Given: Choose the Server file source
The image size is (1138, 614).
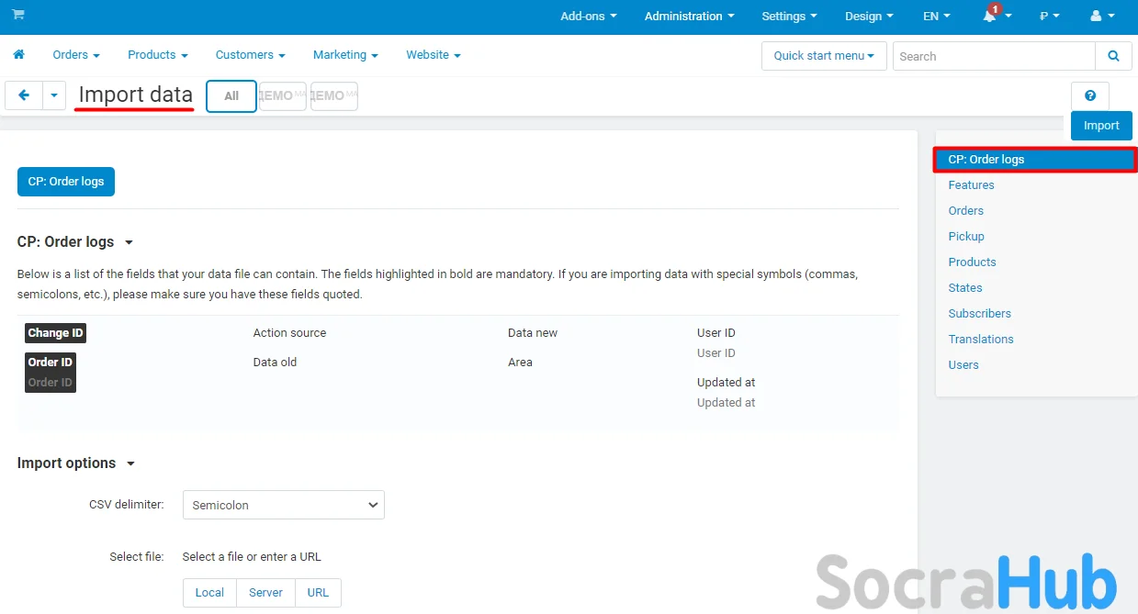Looking at the screenshot, I should (265, 593).
